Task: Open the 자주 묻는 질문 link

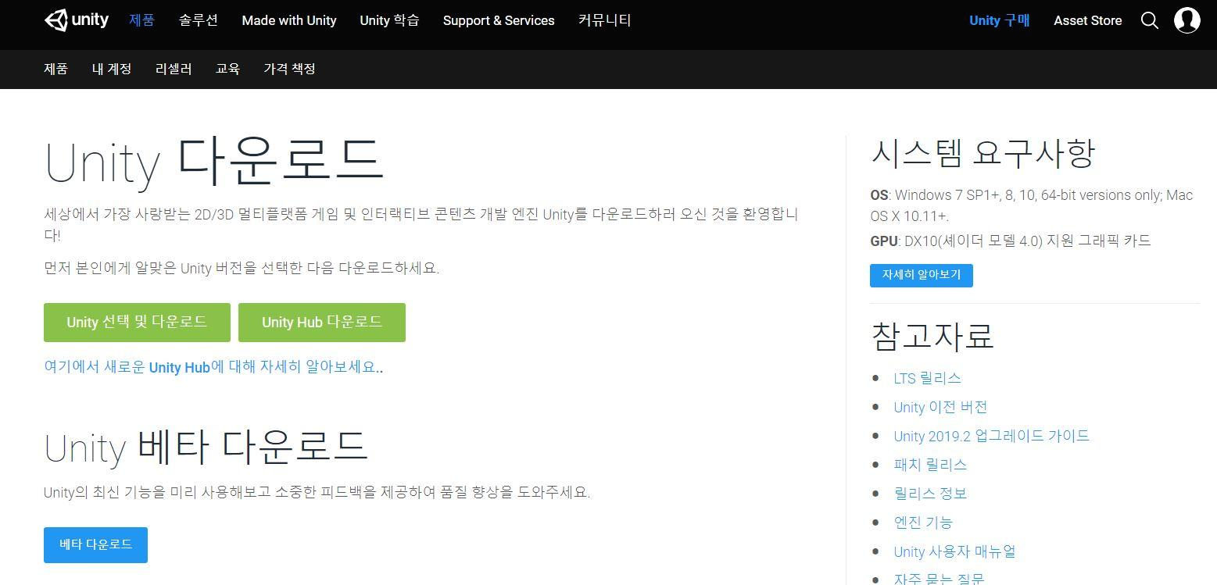Action: pyautogui.click(x=939, y=579)
